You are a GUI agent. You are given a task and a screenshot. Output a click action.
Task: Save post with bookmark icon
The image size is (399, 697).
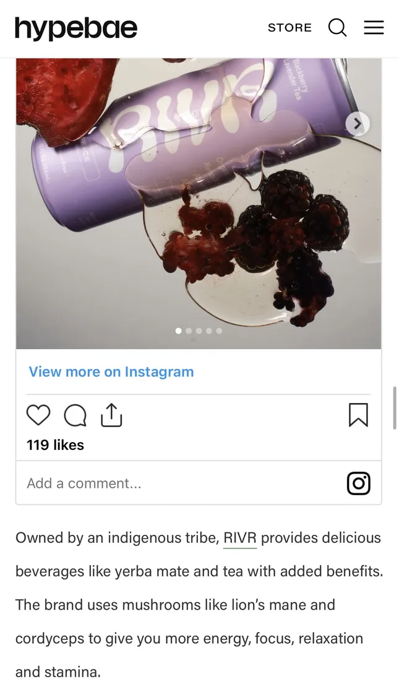[358, 415]
